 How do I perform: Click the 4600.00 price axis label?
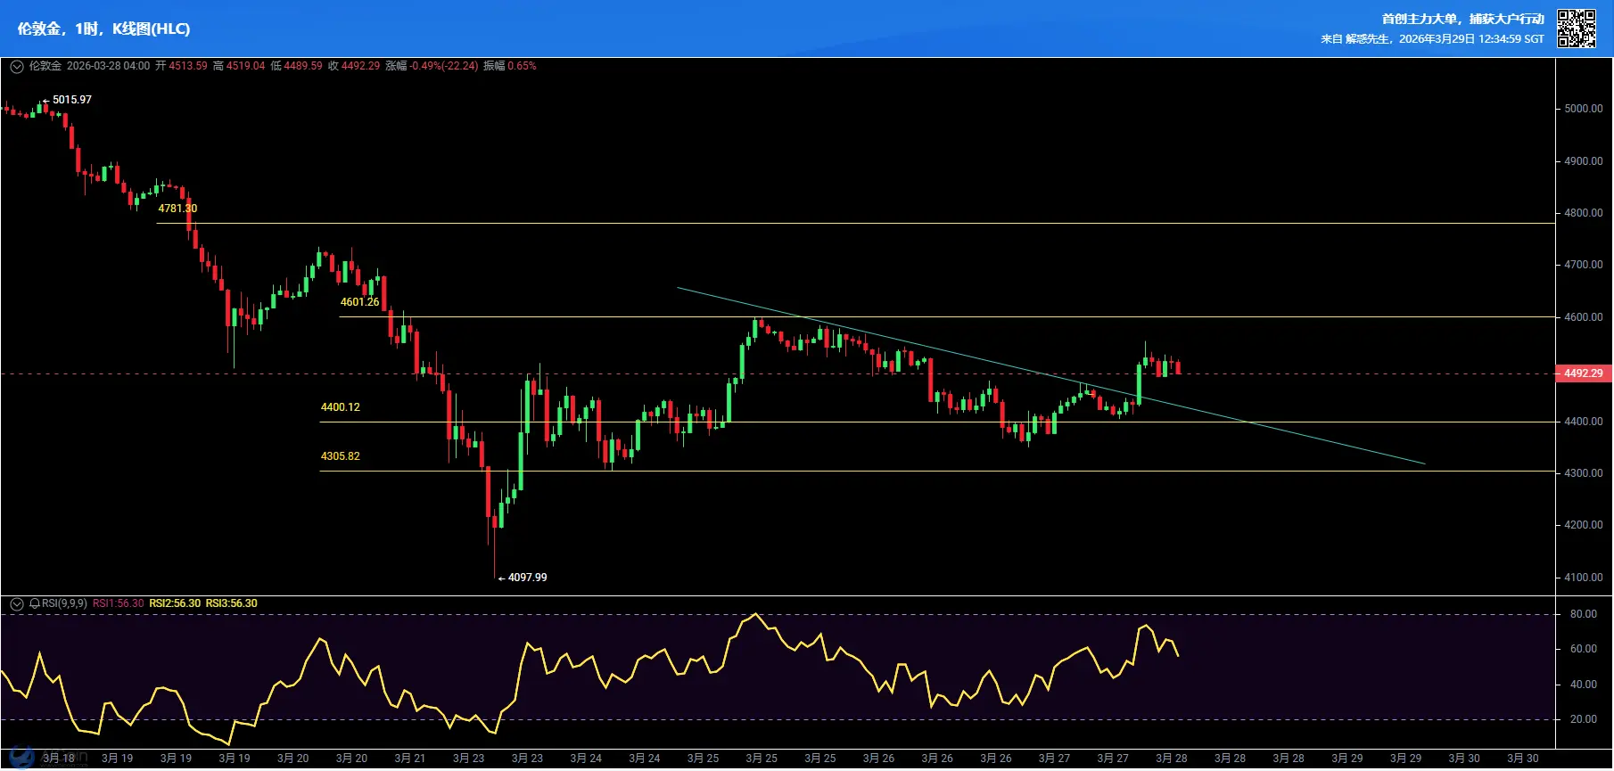[x=1584, y=317]
